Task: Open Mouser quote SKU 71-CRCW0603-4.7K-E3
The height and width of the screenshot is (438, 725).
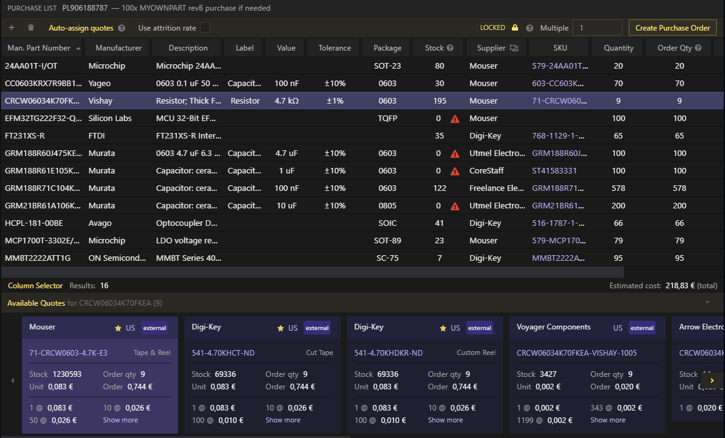Action: pyautogui.click(x=68, y=353)
